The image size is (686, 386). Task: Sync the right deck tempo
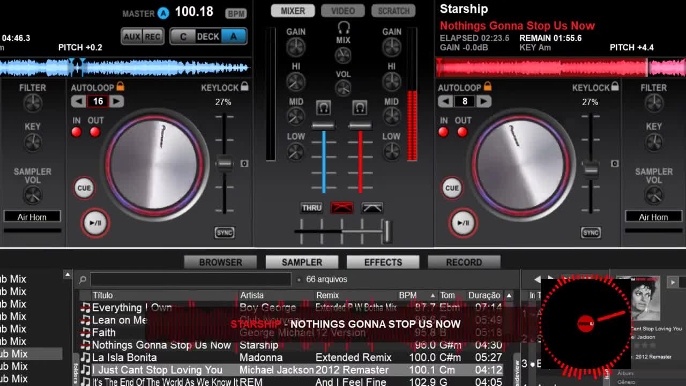coord(591,233)
